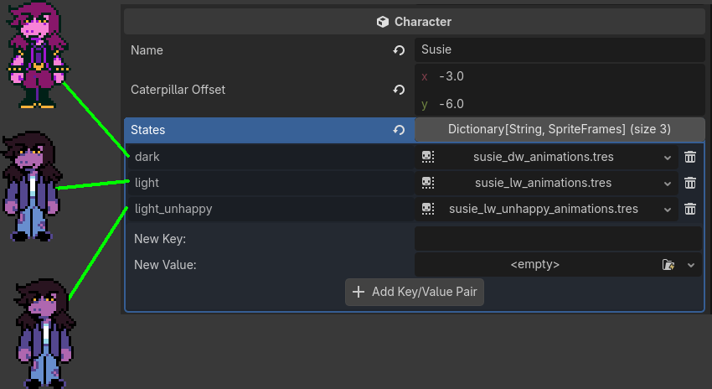Click the bottom unhappy Susie sprite
Screen dimensions: 712x389
45,333
